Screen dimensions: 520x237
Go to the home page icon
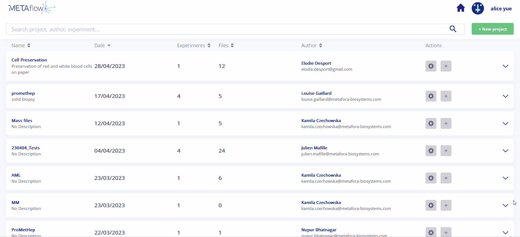[460, 8]
